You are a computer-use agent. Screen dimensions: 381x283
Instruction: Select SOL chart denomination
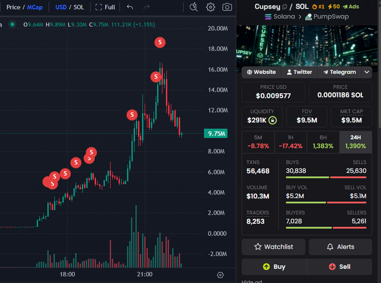[79, 7]
